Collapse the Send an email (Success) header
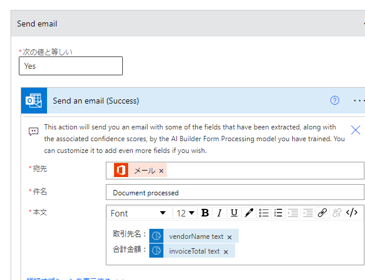Screen dimensions: 365x280 coord(176,101)
